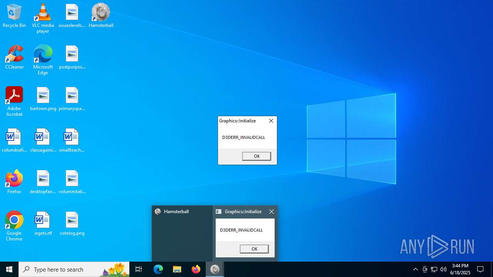Open File Explorer from the taskbar
493x277 pixels.
[x=177, y=269]
